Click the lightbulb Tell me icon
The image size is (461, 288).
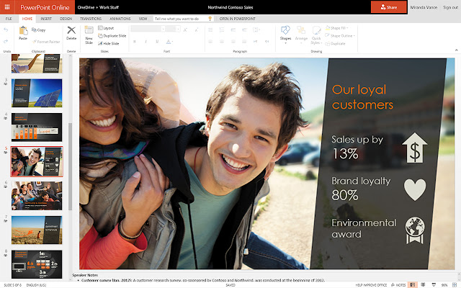pos(210,18)
